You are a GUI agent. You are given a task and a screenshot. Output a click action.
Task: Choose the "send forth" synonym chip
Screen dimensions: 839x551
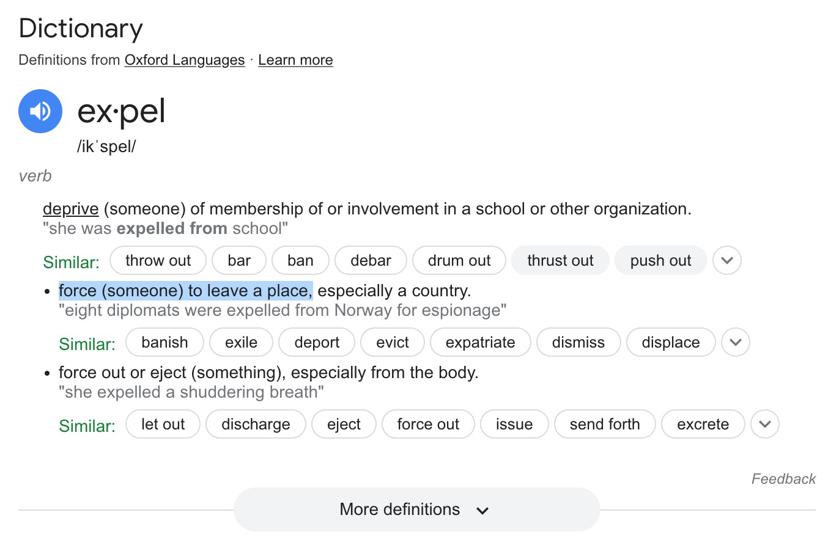(x=604, y=424)
